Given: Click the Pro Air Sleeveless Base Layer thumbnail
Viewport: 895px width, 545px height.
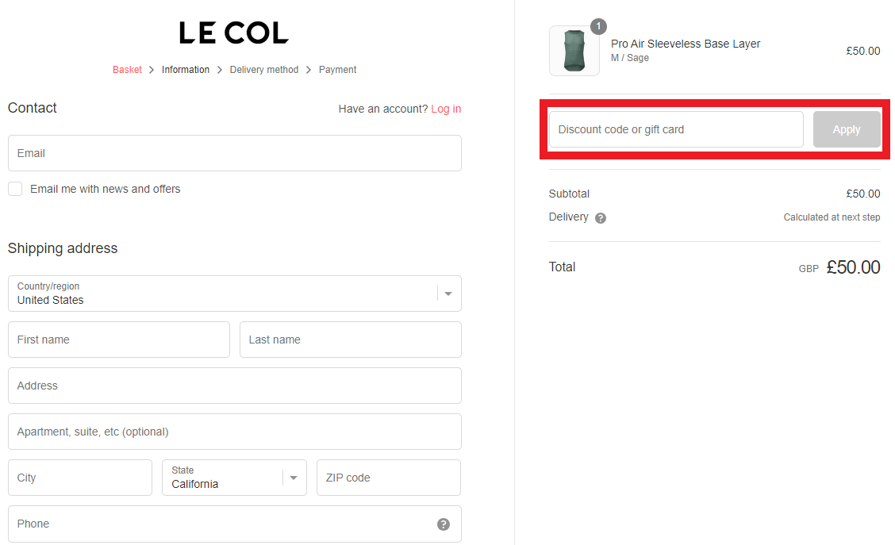Looking at the screenshot, I should 574,51.
